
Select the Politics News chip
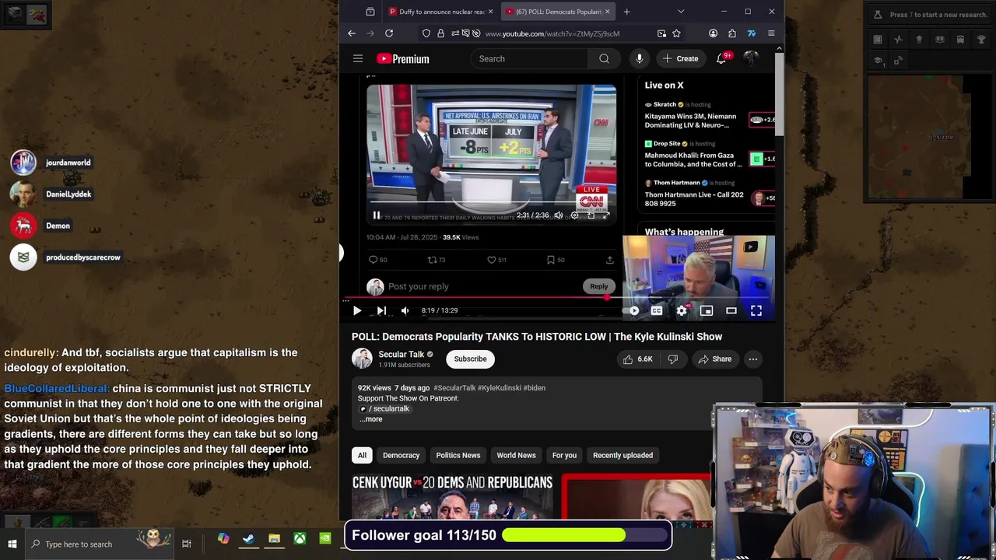pyautogui.click(x=458, y=455)
